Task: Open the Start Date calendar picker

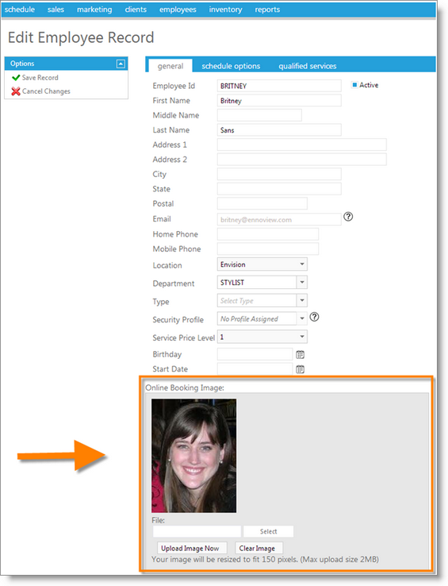Action: [300, 369]
